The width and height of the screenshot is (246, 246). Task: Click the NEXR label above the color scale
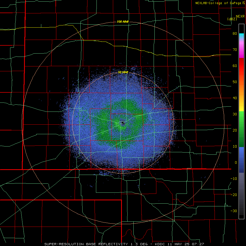[240, 16]
